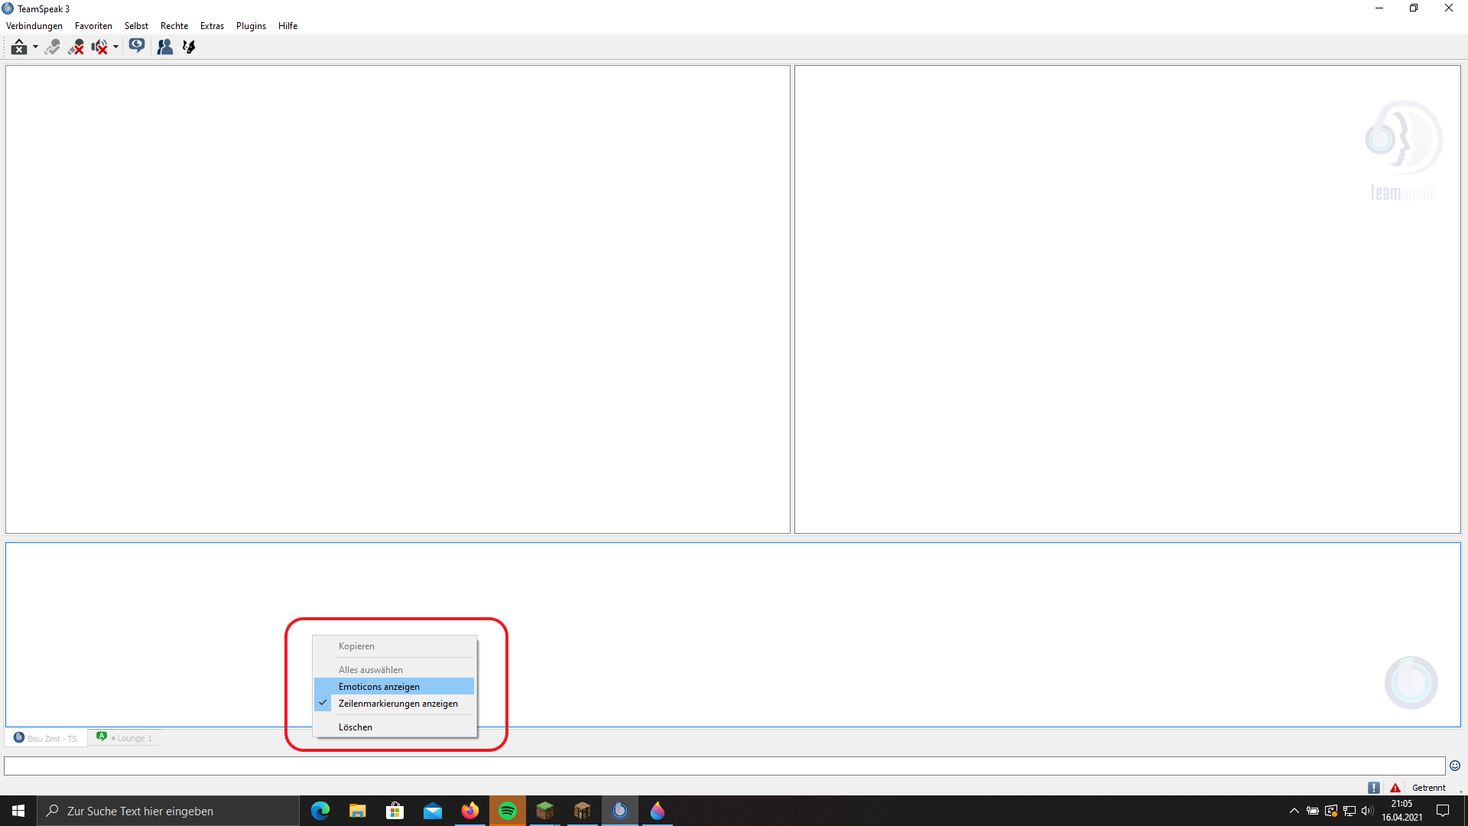Open the contacts toolbar icon
Image resolution: width=1468 pixels, height=826 pixels.
coord(164,47)
